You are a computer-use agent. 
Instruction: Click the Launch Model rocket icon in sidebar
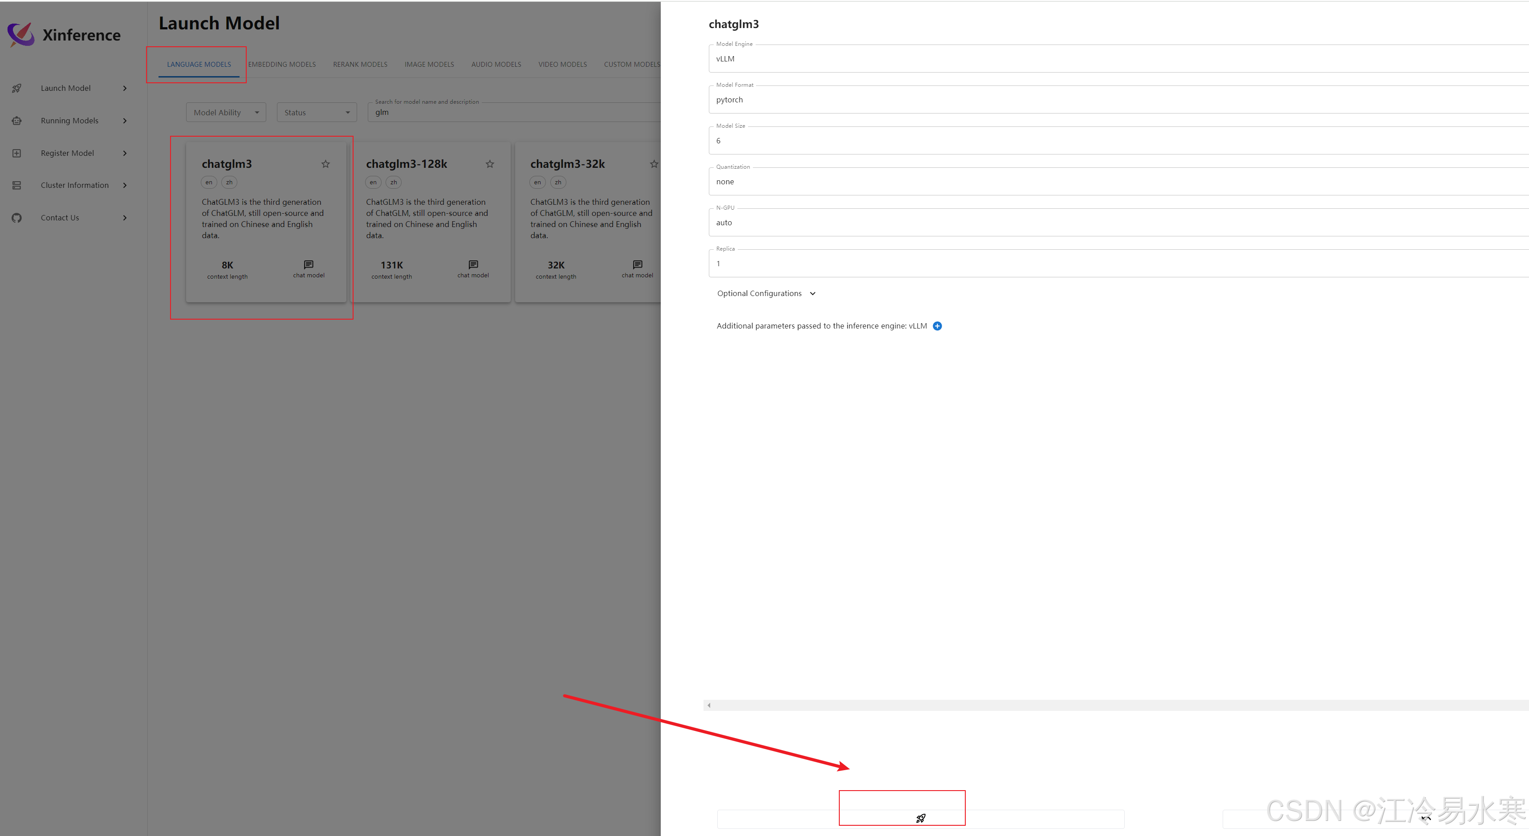(x=16, y=88)
